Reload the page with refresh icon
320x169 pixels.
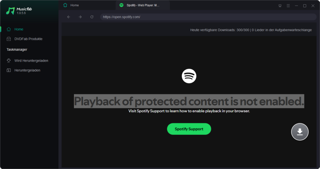point(92,17)
